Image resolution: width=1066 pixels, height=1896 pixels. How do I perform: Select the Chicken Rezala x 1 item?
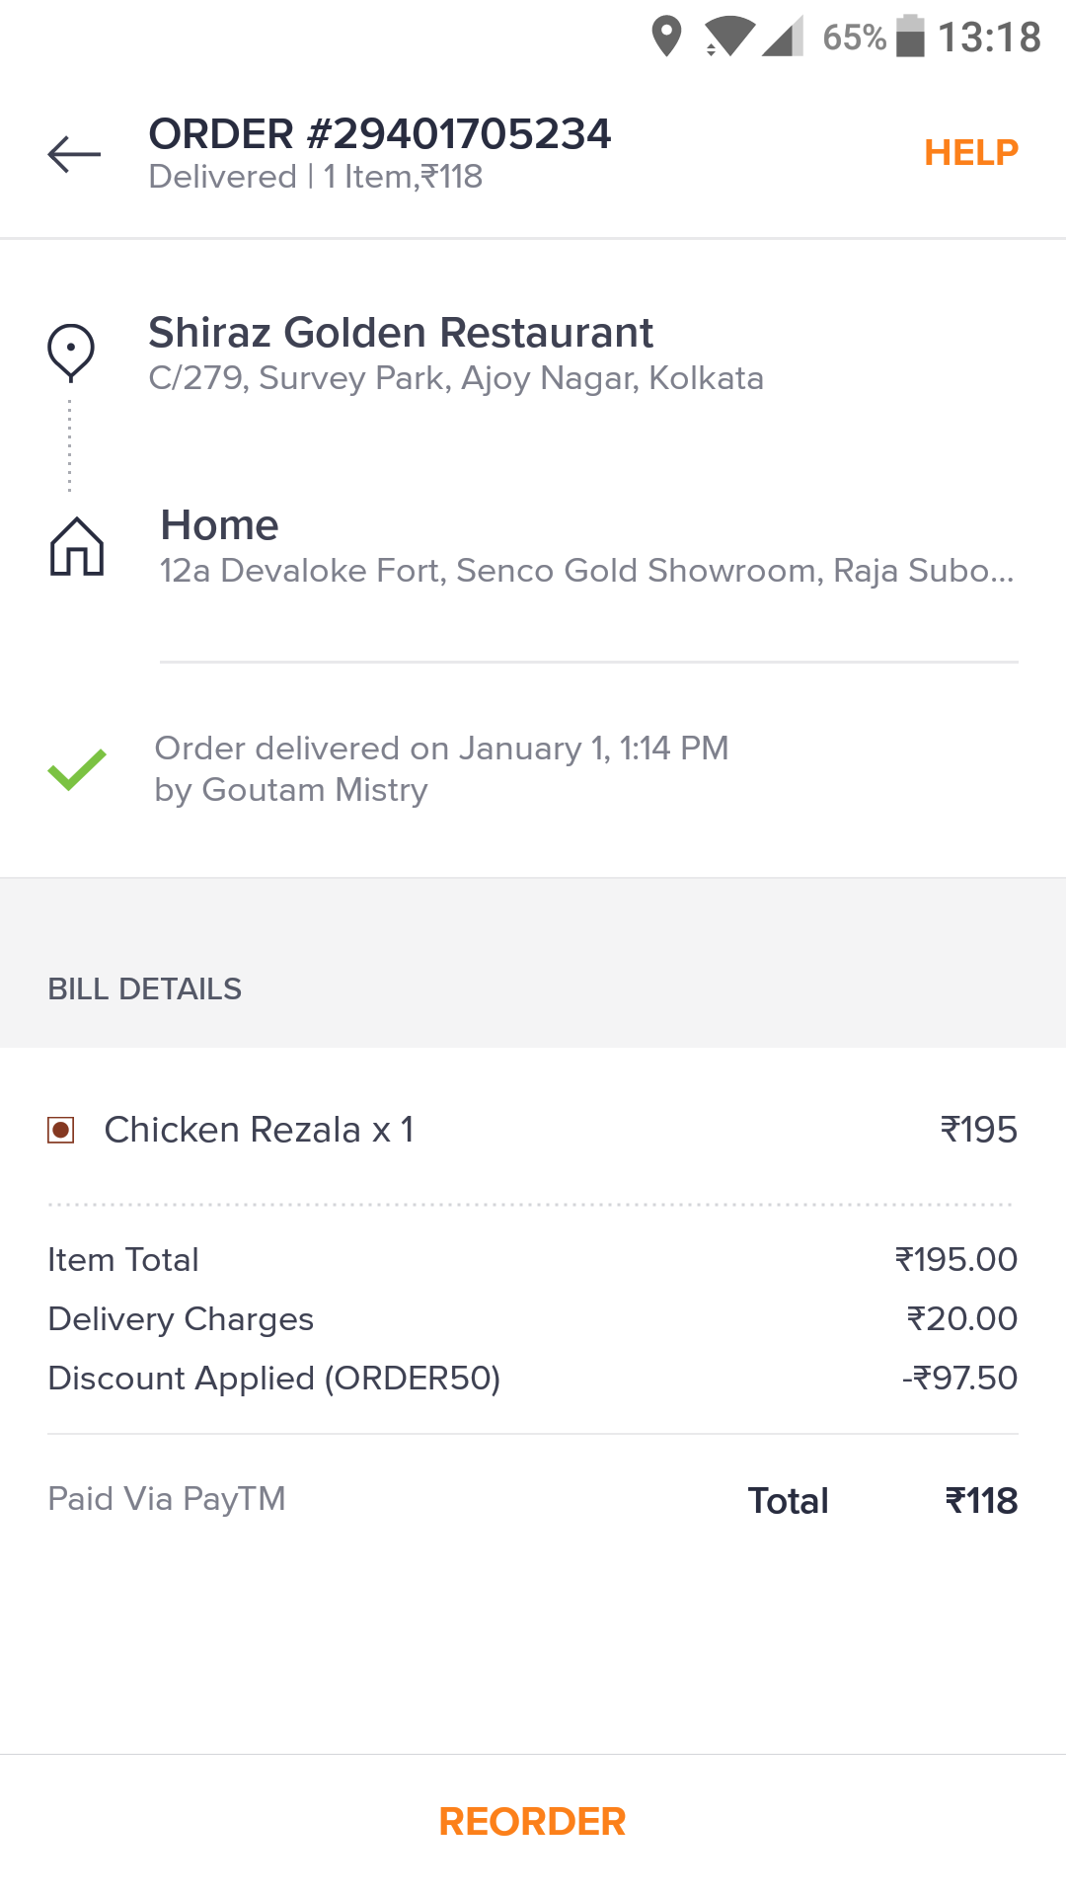(259, 1130)
